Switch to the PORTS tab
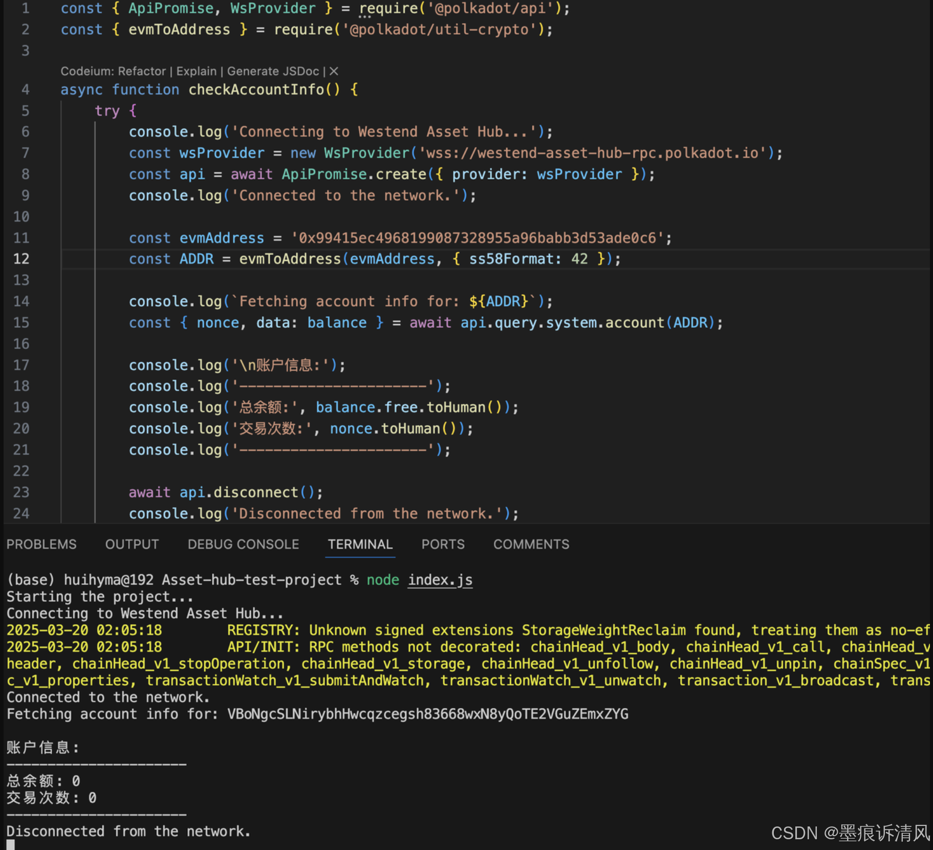Viewport: 933px width, 850px height. pos(443,544)
